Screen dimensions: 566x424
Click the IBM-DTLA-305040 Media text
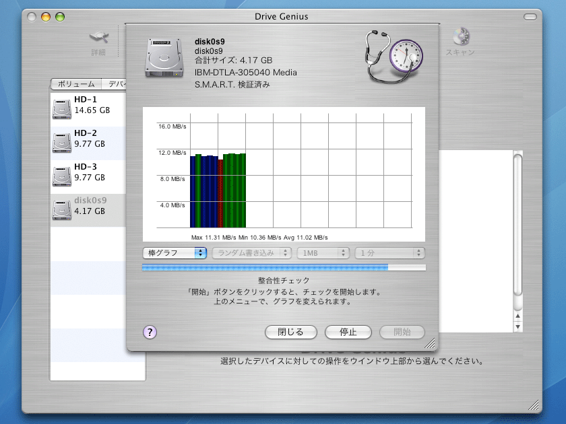(246, 73)
